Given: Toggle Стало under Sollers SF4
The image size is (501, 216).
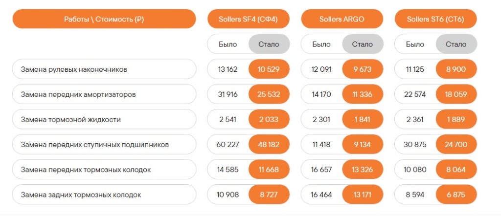Looking at the screenshot, I should (x=269, y=44).
